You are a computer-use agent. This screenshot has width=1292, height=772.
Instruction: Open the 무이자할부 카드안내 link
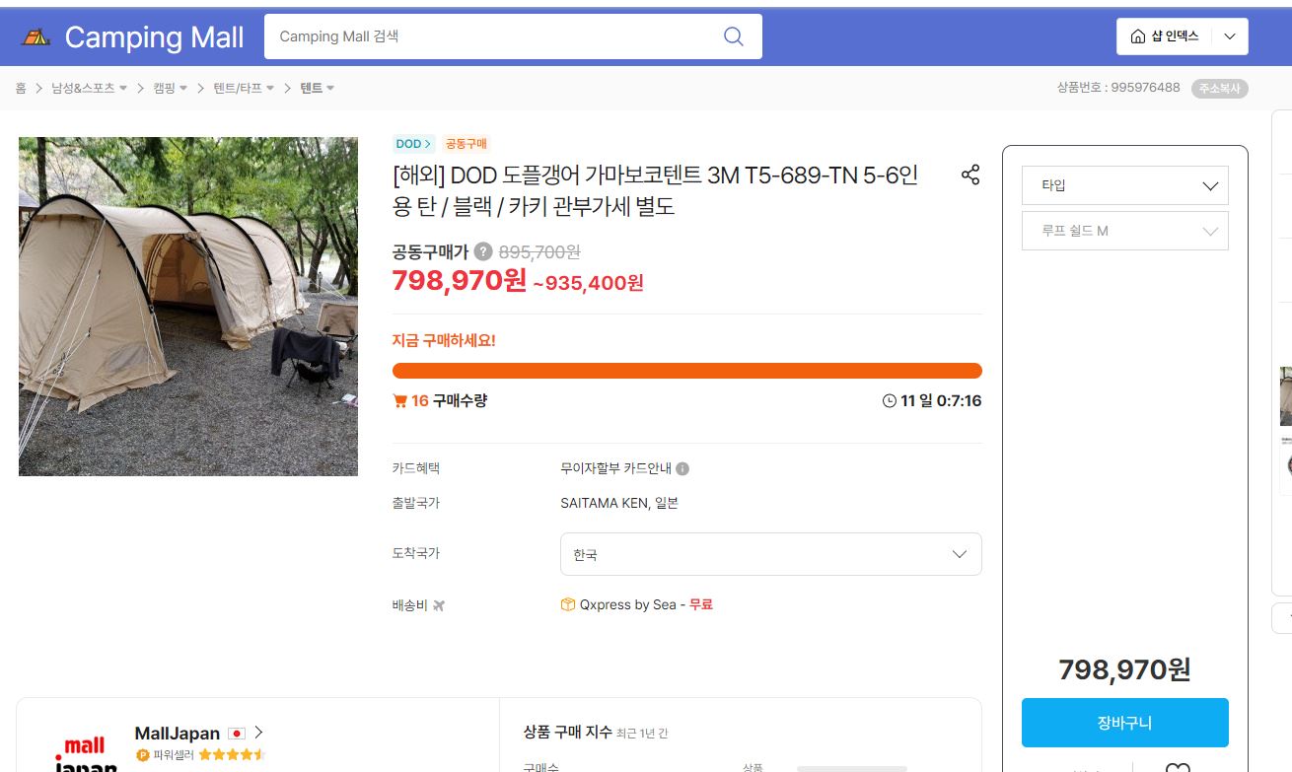[615, 469]
